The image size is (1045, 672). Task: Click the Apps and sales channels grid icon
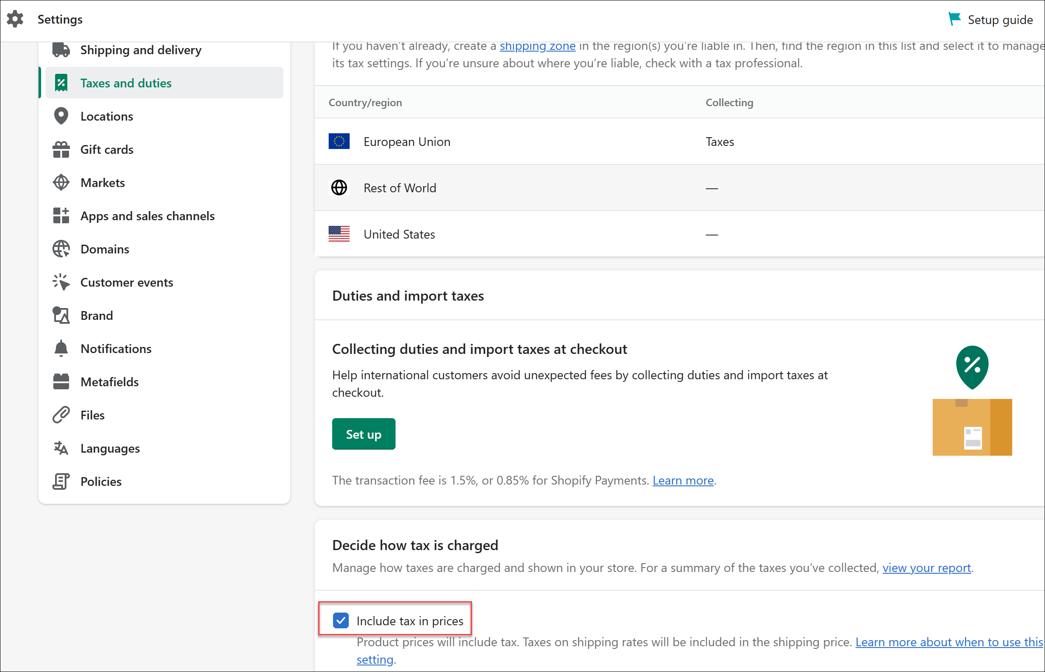61,216
